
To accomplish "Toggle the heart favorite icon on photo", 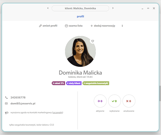I will (93, 41).
